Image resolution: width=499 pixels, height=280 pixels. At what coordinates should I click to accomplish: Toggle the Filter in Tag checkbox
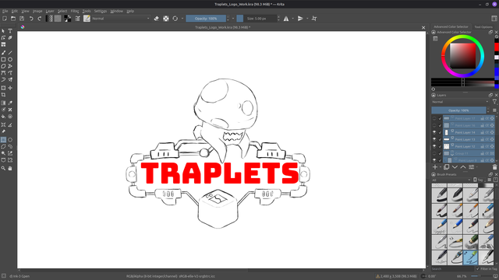tap(478, 269)
